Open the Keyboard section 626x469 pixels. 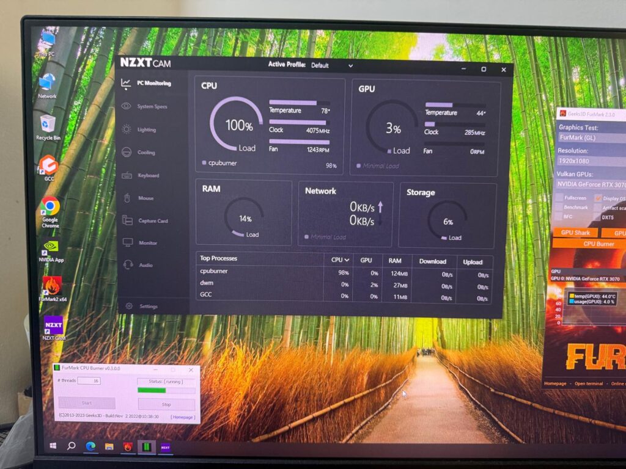tap(141, 175)
